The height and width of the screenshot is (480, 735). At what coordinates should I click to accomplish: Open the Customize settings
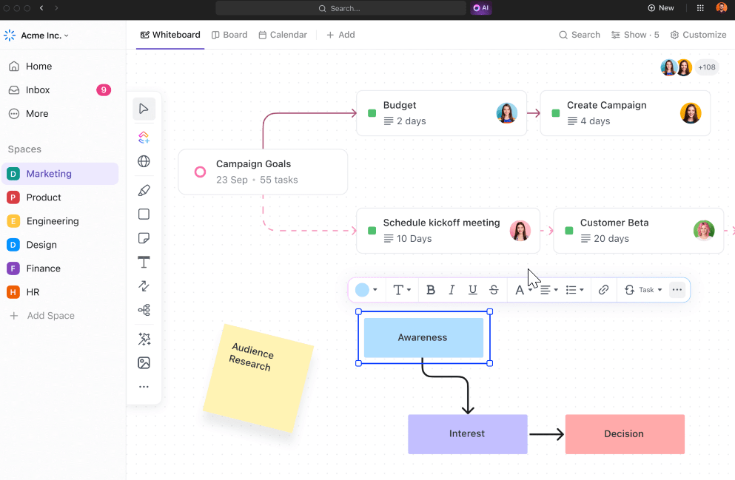coord(699,35)
